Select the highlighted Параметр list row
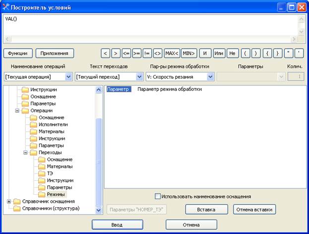Image resolution: width=309 pixels, height=234 pixels. pos(119,89)
